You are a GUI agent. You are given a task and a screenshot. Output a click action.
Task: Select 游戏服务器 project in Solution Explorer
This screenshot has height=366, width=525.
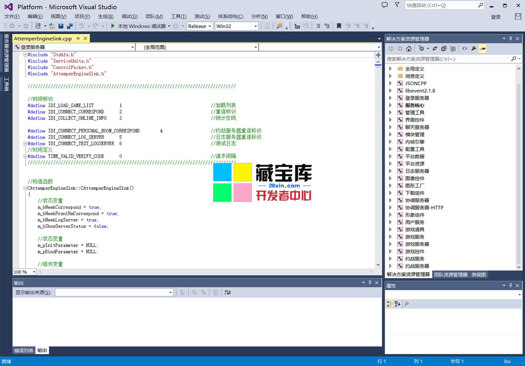point(417,244)
